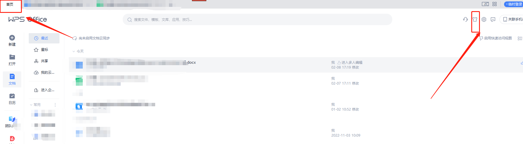The width and height of the screenshot is (523, 144).
Task: Click the window count icon showing 2
Action: click(485, 4)
